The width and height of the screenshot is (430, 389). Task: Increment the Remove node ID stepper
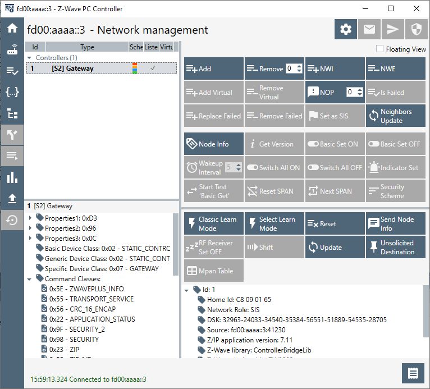point(299,66)
